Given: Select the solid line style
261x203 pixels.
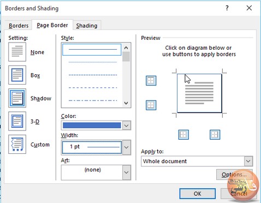Looking at the screenshot, I should (x=92, y=50).
